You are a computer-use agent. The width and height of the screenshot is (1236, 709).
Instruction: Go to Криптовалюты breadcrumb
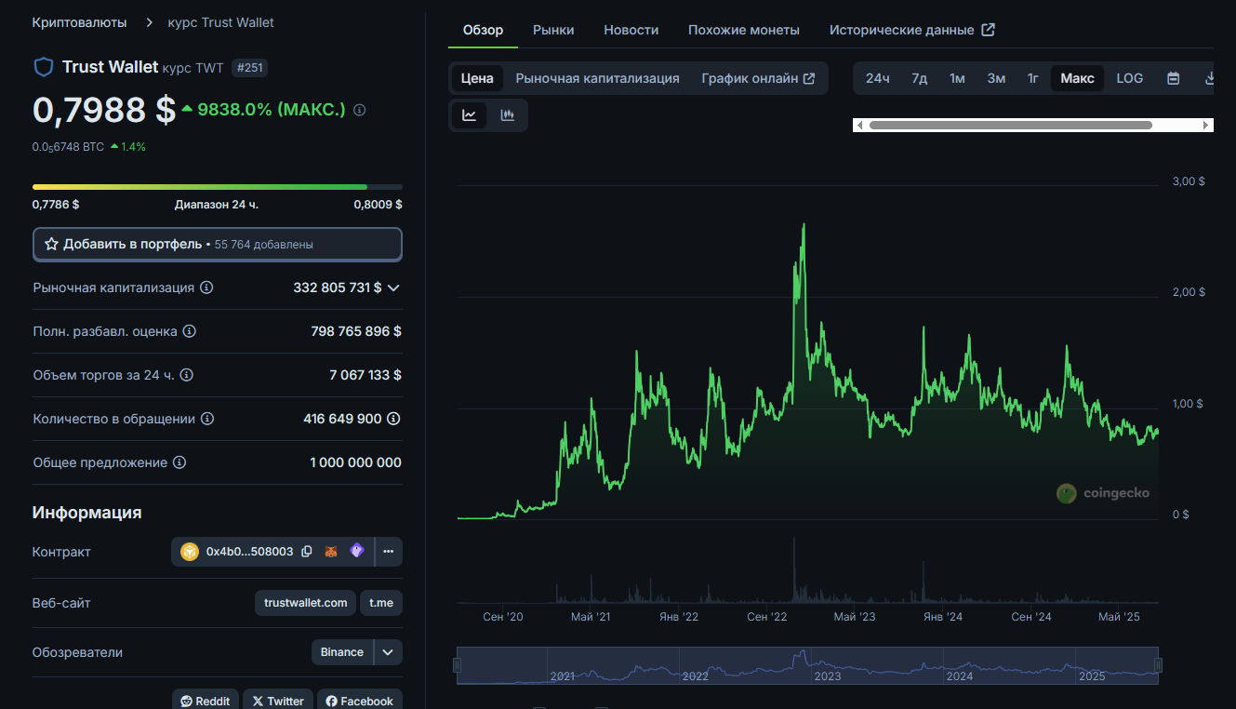pyautogui.click(x=80, y=22)
